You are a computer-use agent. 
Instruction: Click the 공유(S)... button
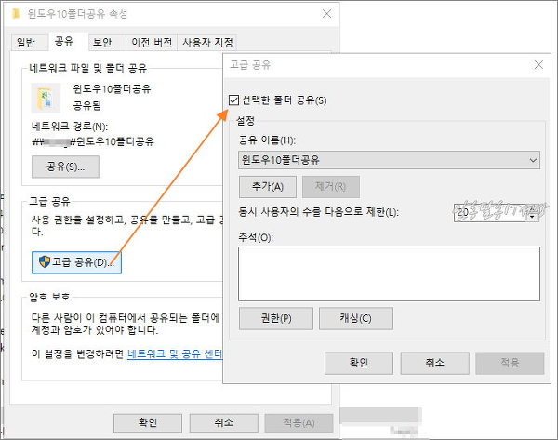coord(65,167)
